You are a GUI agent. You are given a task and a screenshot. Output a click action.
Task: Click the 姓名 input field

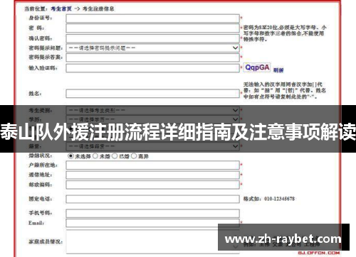pyautogui.click(x=152, y=94)
